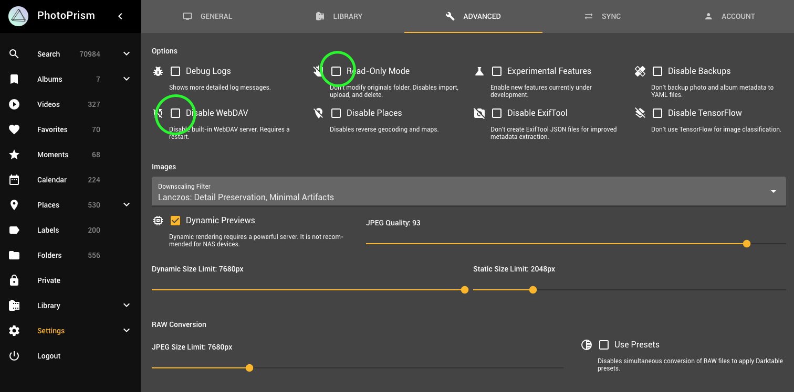Uncheck the Dynamic Previews option

click(175, 220)
